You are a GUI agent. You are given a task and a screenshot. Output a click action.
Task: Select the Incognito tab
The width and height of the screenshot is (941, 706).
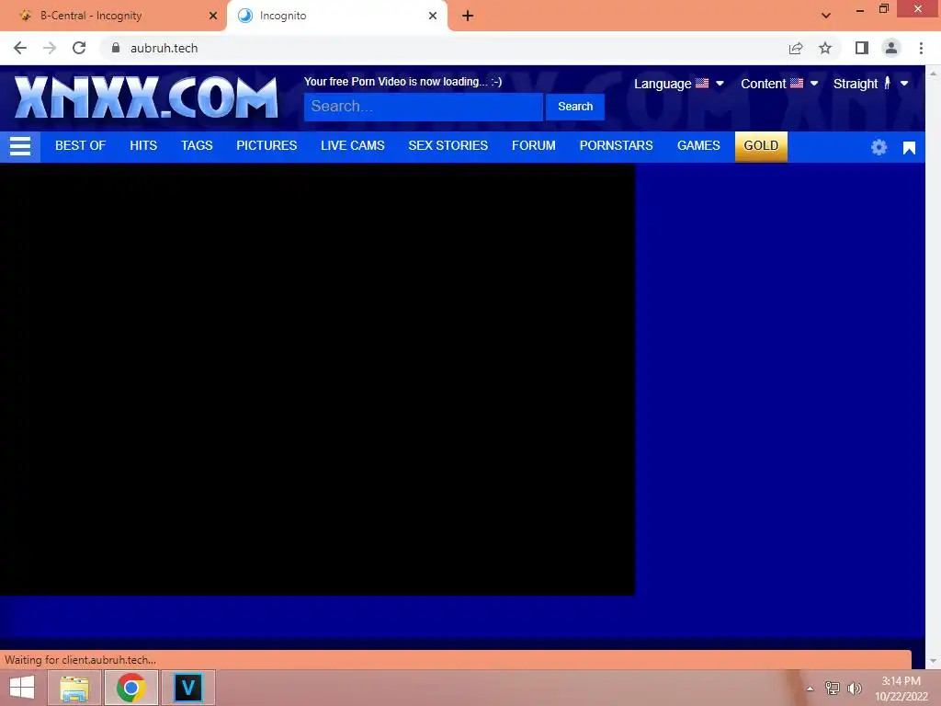(336, 16)
